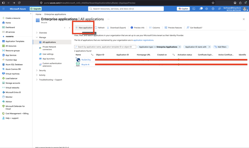Open Application Templates favorite

[x=13, y=41]
